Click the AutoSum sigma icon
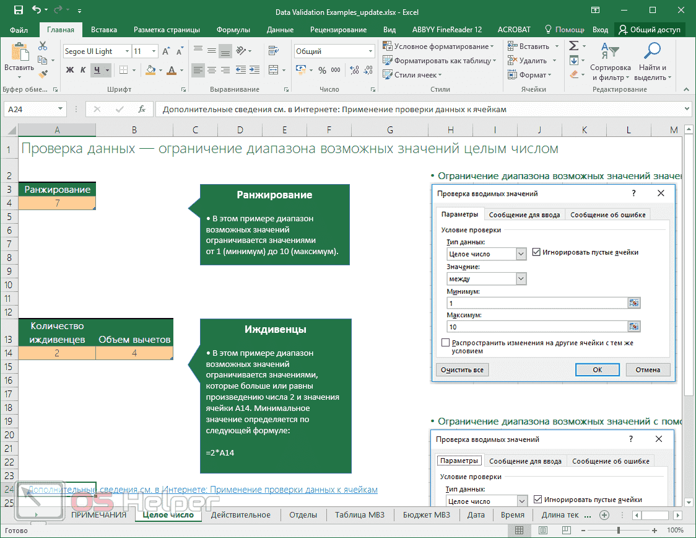696x538 pixels. click(573, 46)
